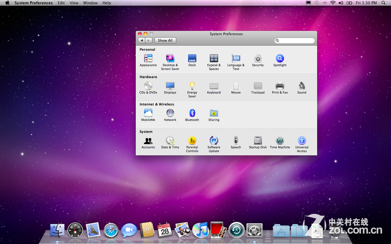Click the System Preferences search field
The width and height of the screenshot is (391, 244).
tap(295, 41)
